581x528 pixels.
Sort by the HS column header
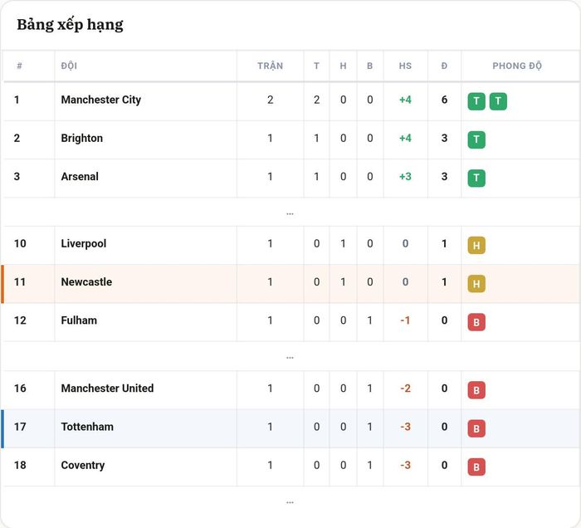[405, 66]
